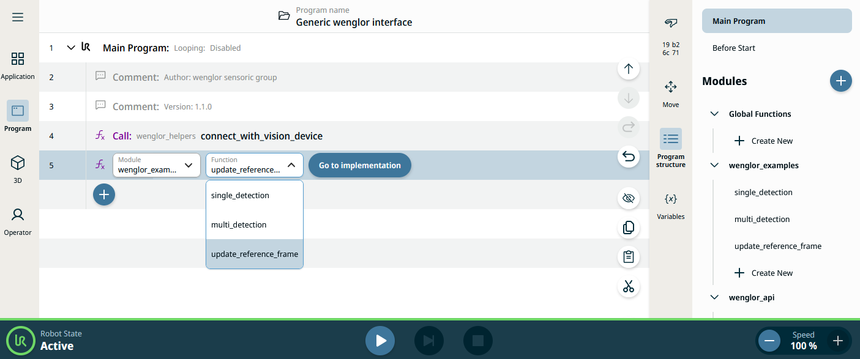Collapse the wenglor_api module
The image size is (860, 359).
click(x=714, y=297)
